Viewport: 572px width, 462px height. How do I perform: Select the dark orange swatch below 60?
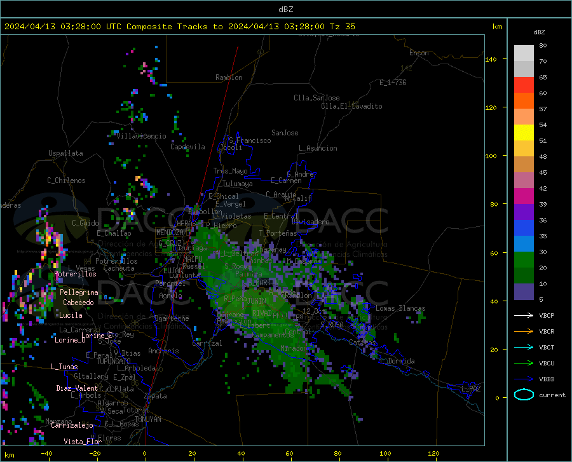pos(524,100)
